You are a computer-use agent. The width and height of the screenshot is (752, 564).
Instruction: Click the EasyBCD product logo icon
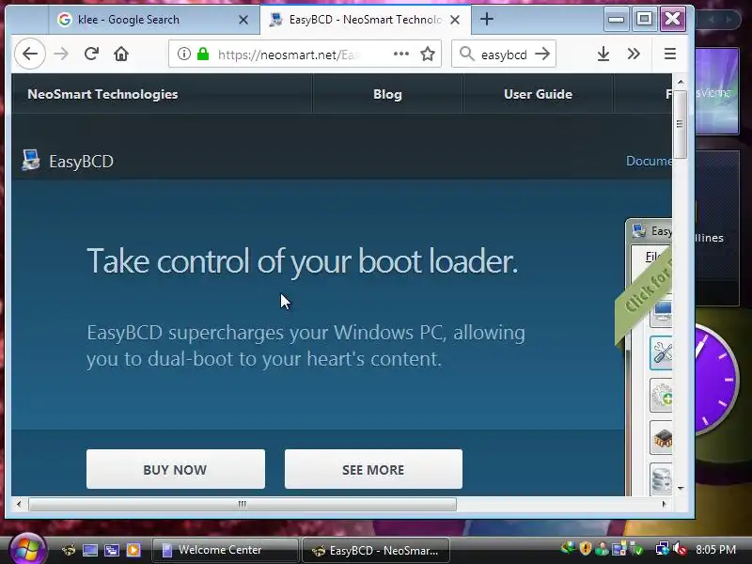pyautogui.click(x=31, y=160)
